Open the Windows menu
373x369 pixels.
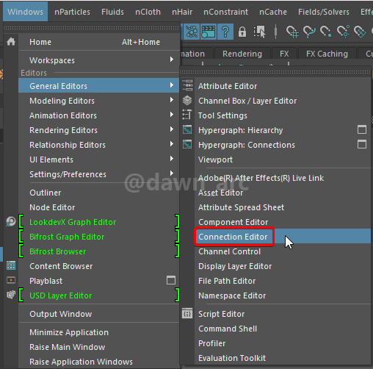tap(25, 12)
